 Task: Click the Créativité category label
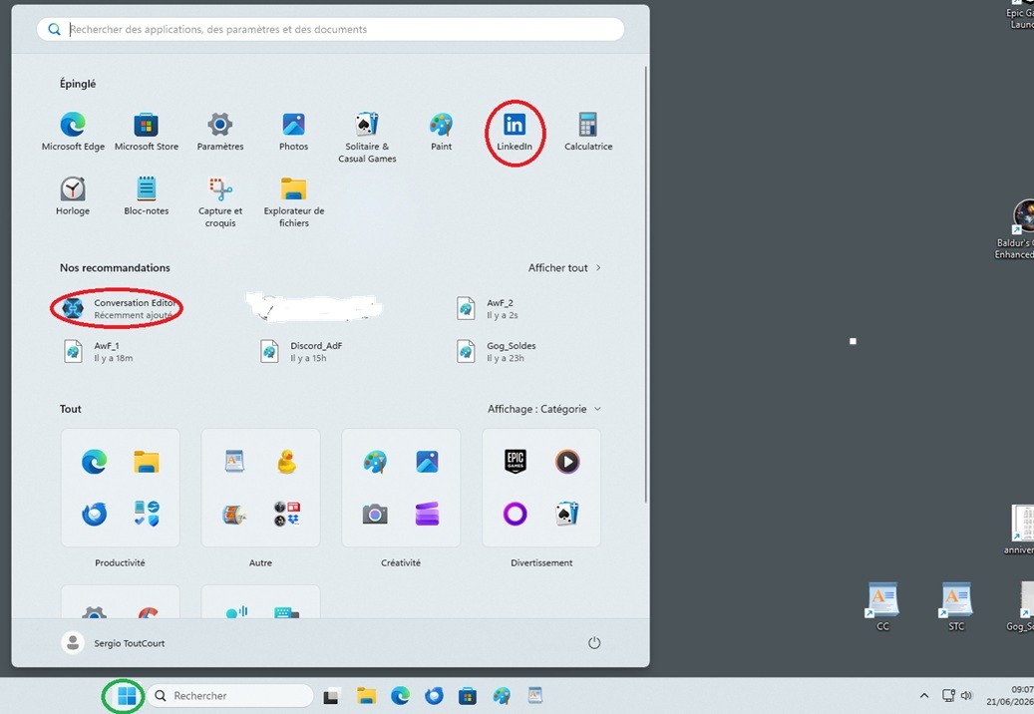401,563
